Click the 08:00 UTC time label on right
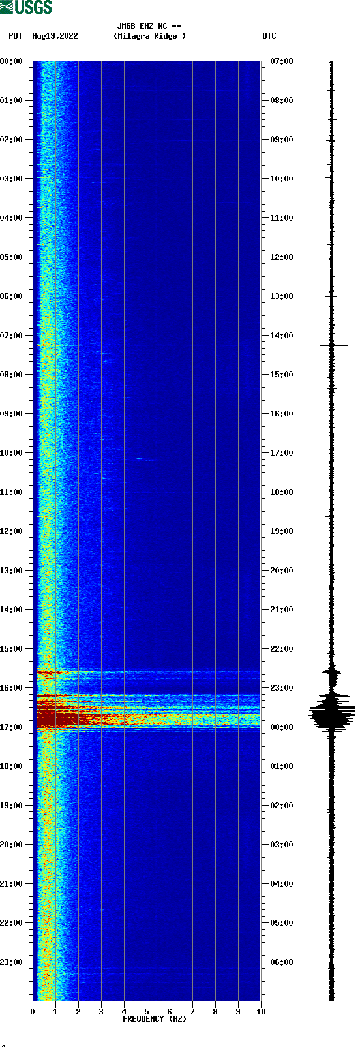Screen dimensions: 360x1053 pyautogui.click(x=282, y=101)
